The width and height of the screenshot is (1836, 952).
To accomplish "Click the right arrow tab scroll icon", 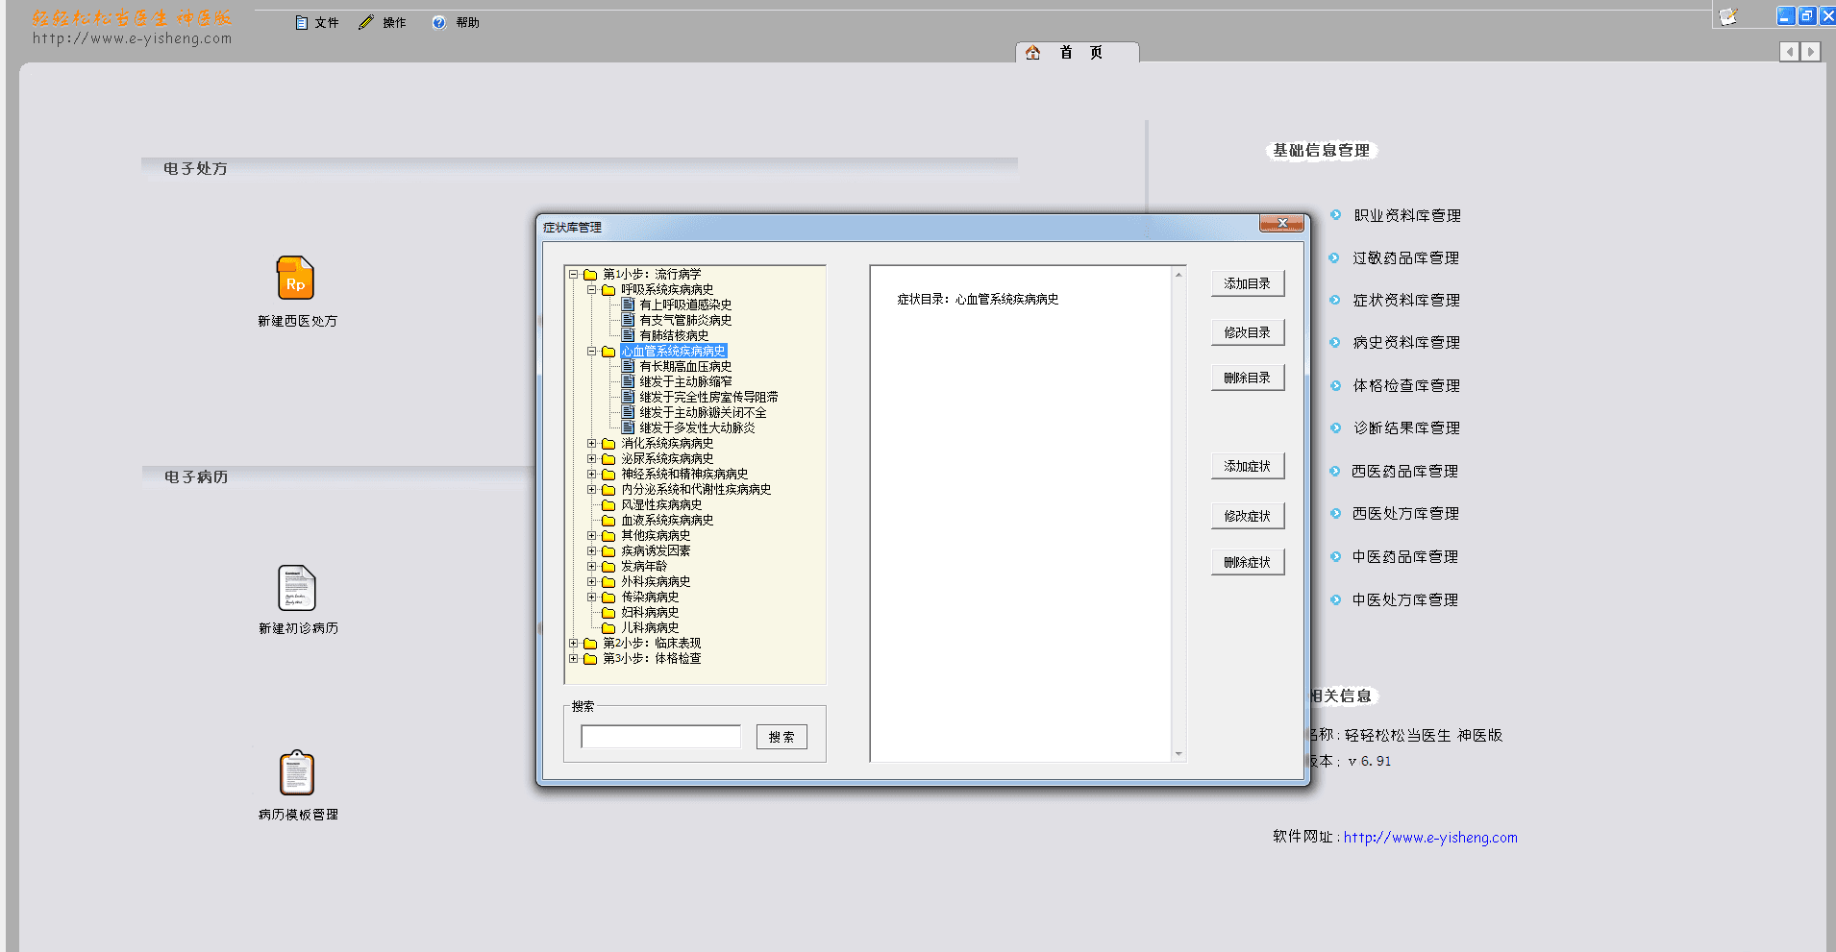I will click(x=1811, y=52).
